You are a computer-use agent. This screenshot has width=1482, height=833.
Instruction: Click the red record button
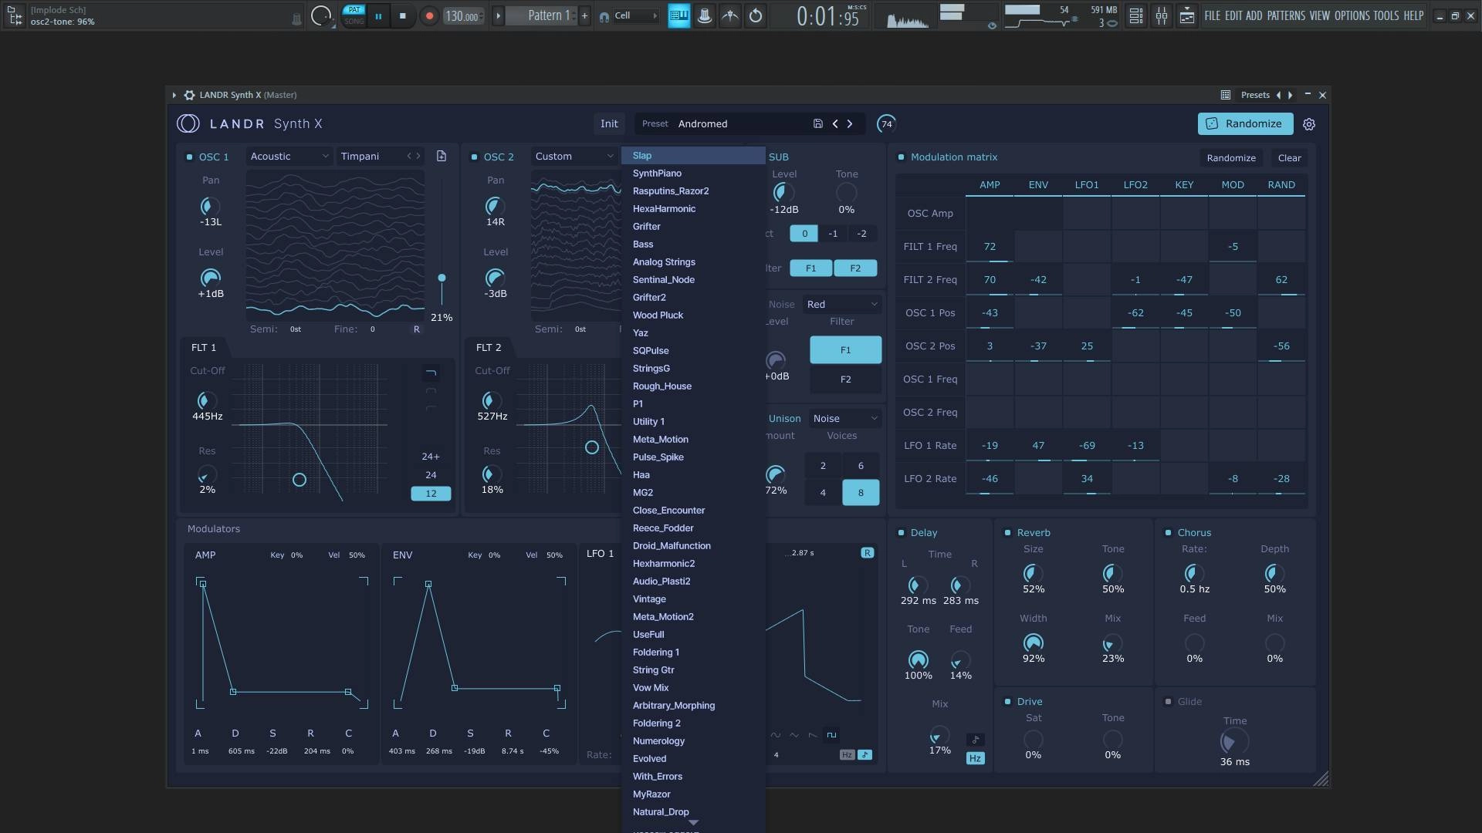click(429, 15)
